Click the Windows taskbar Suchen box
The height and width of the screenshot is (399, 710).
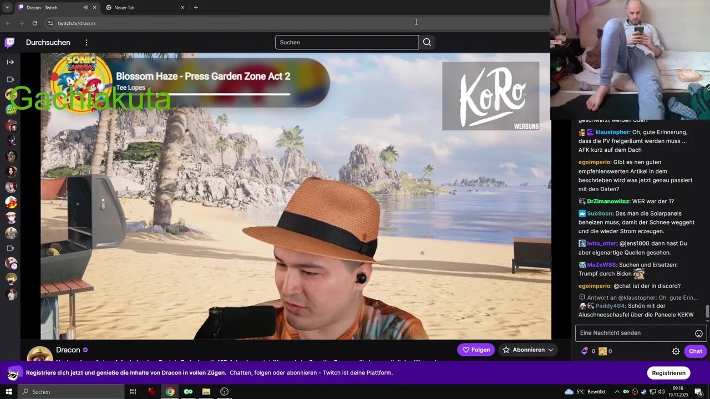tap(71, 392)
